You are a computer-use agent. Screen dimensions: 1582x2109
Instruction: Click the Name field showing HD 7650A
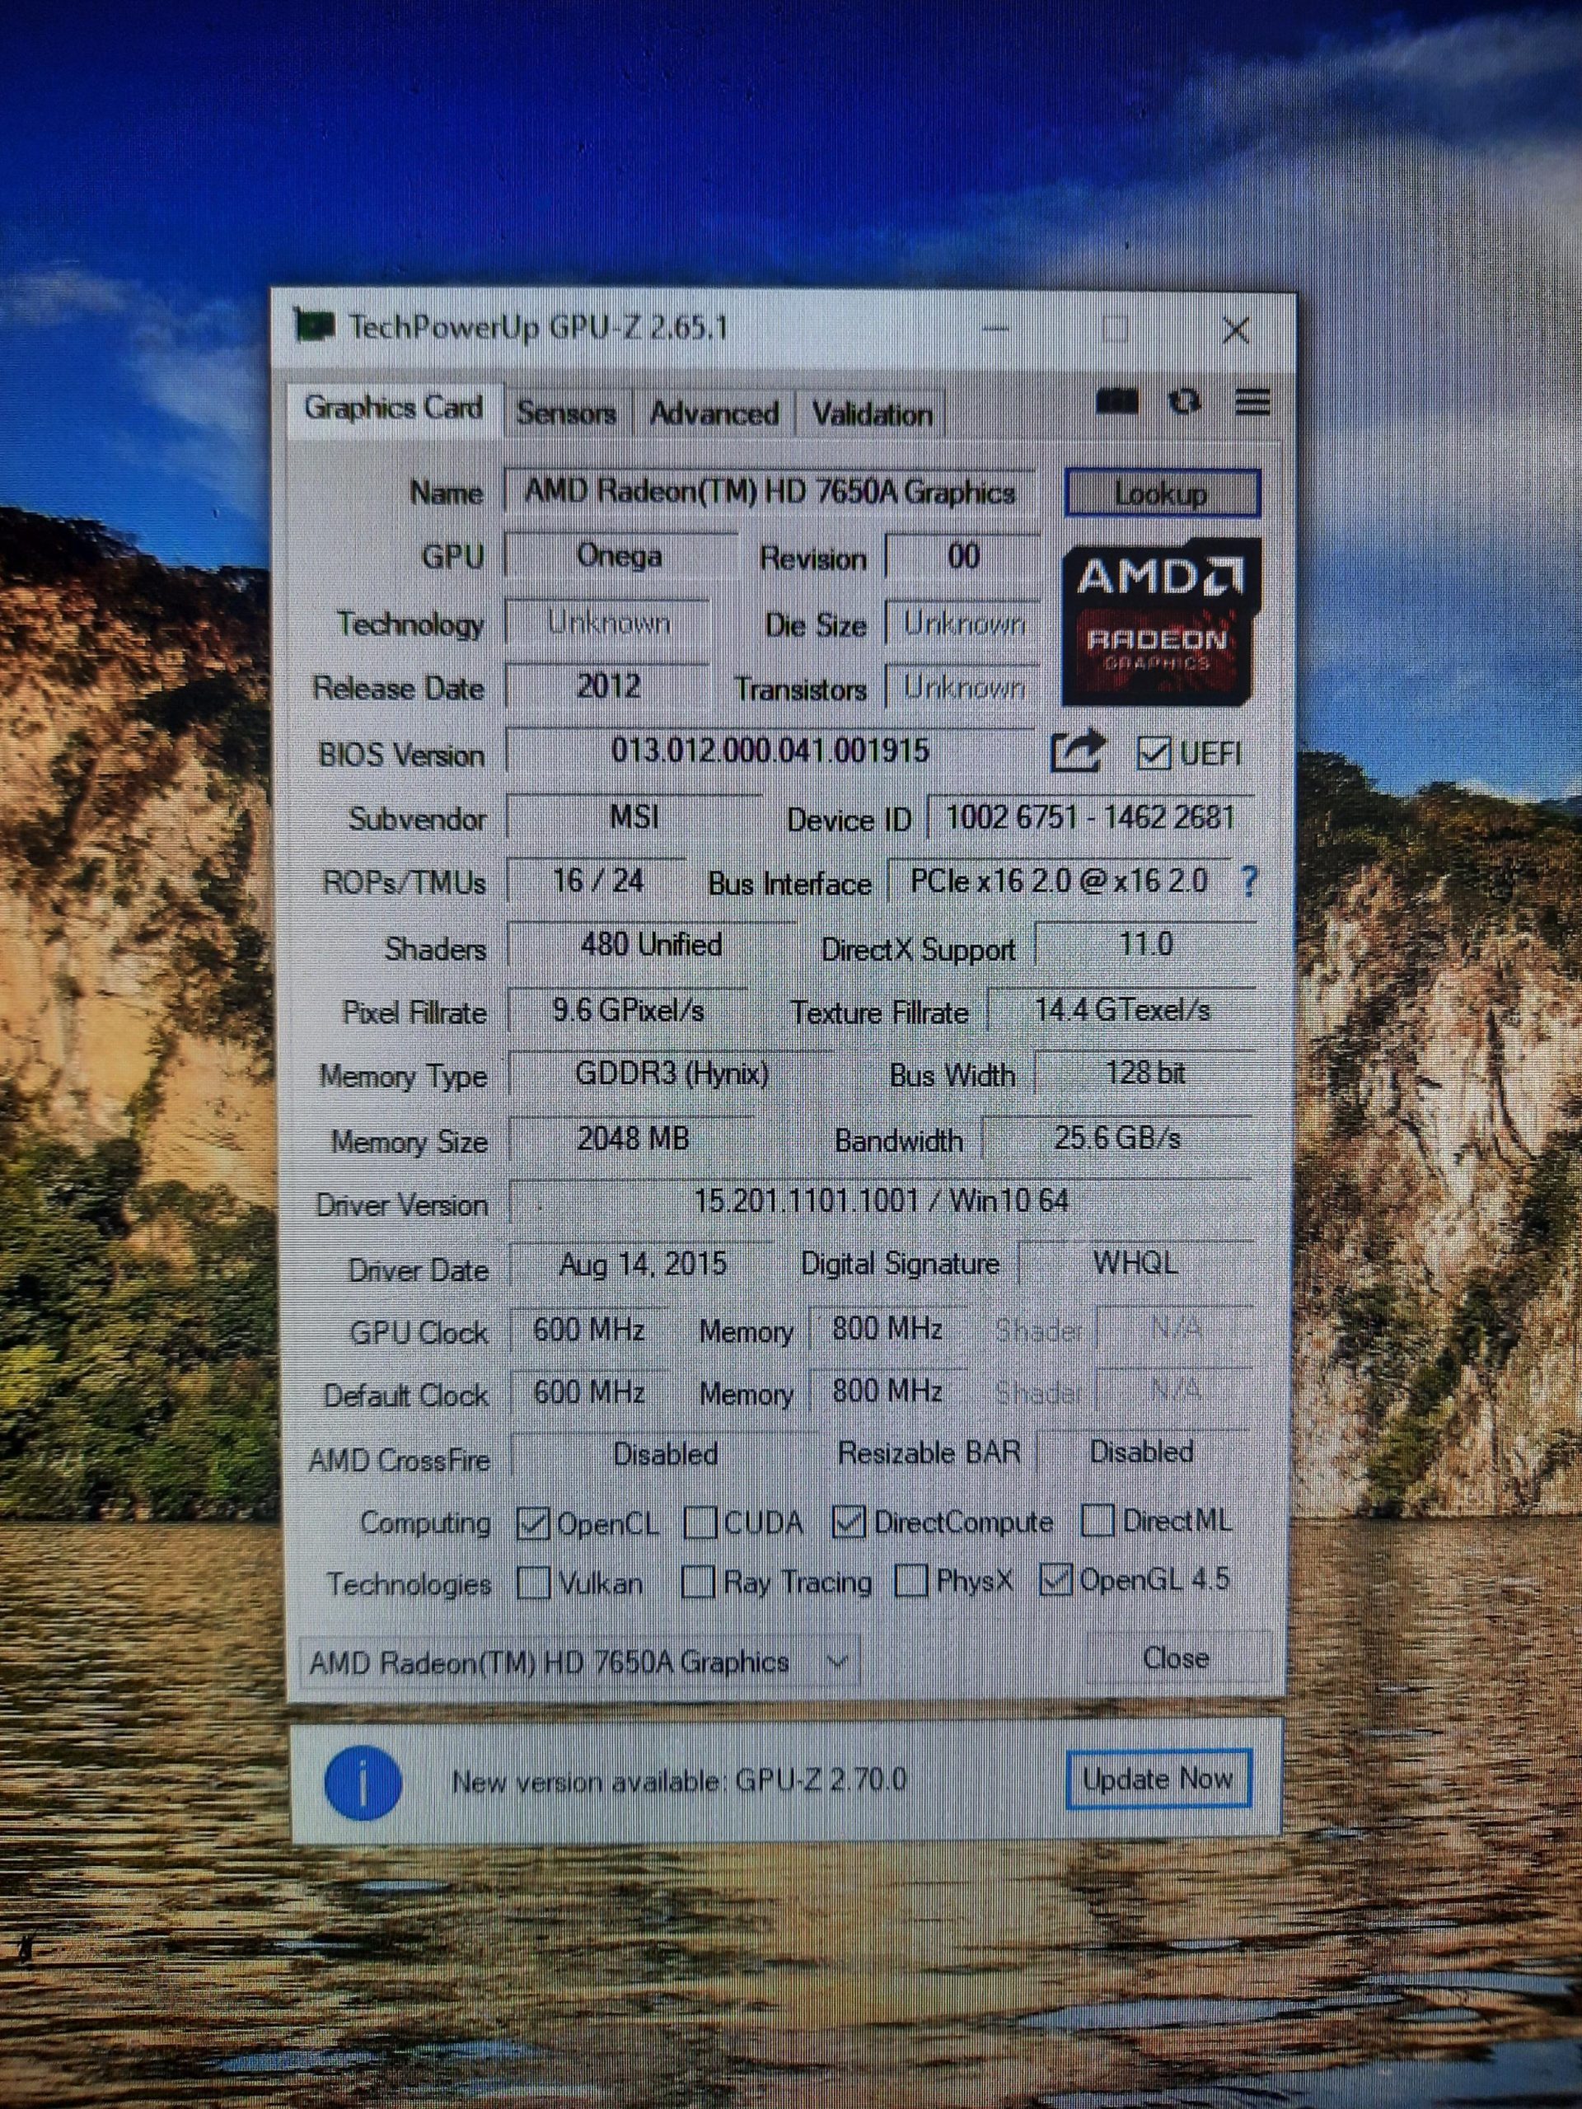[770, 492]
